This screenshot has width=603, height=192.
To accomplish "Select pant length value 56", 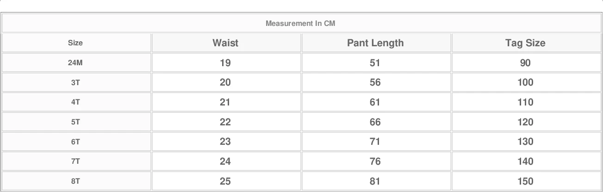I will (x=375, y=83).
